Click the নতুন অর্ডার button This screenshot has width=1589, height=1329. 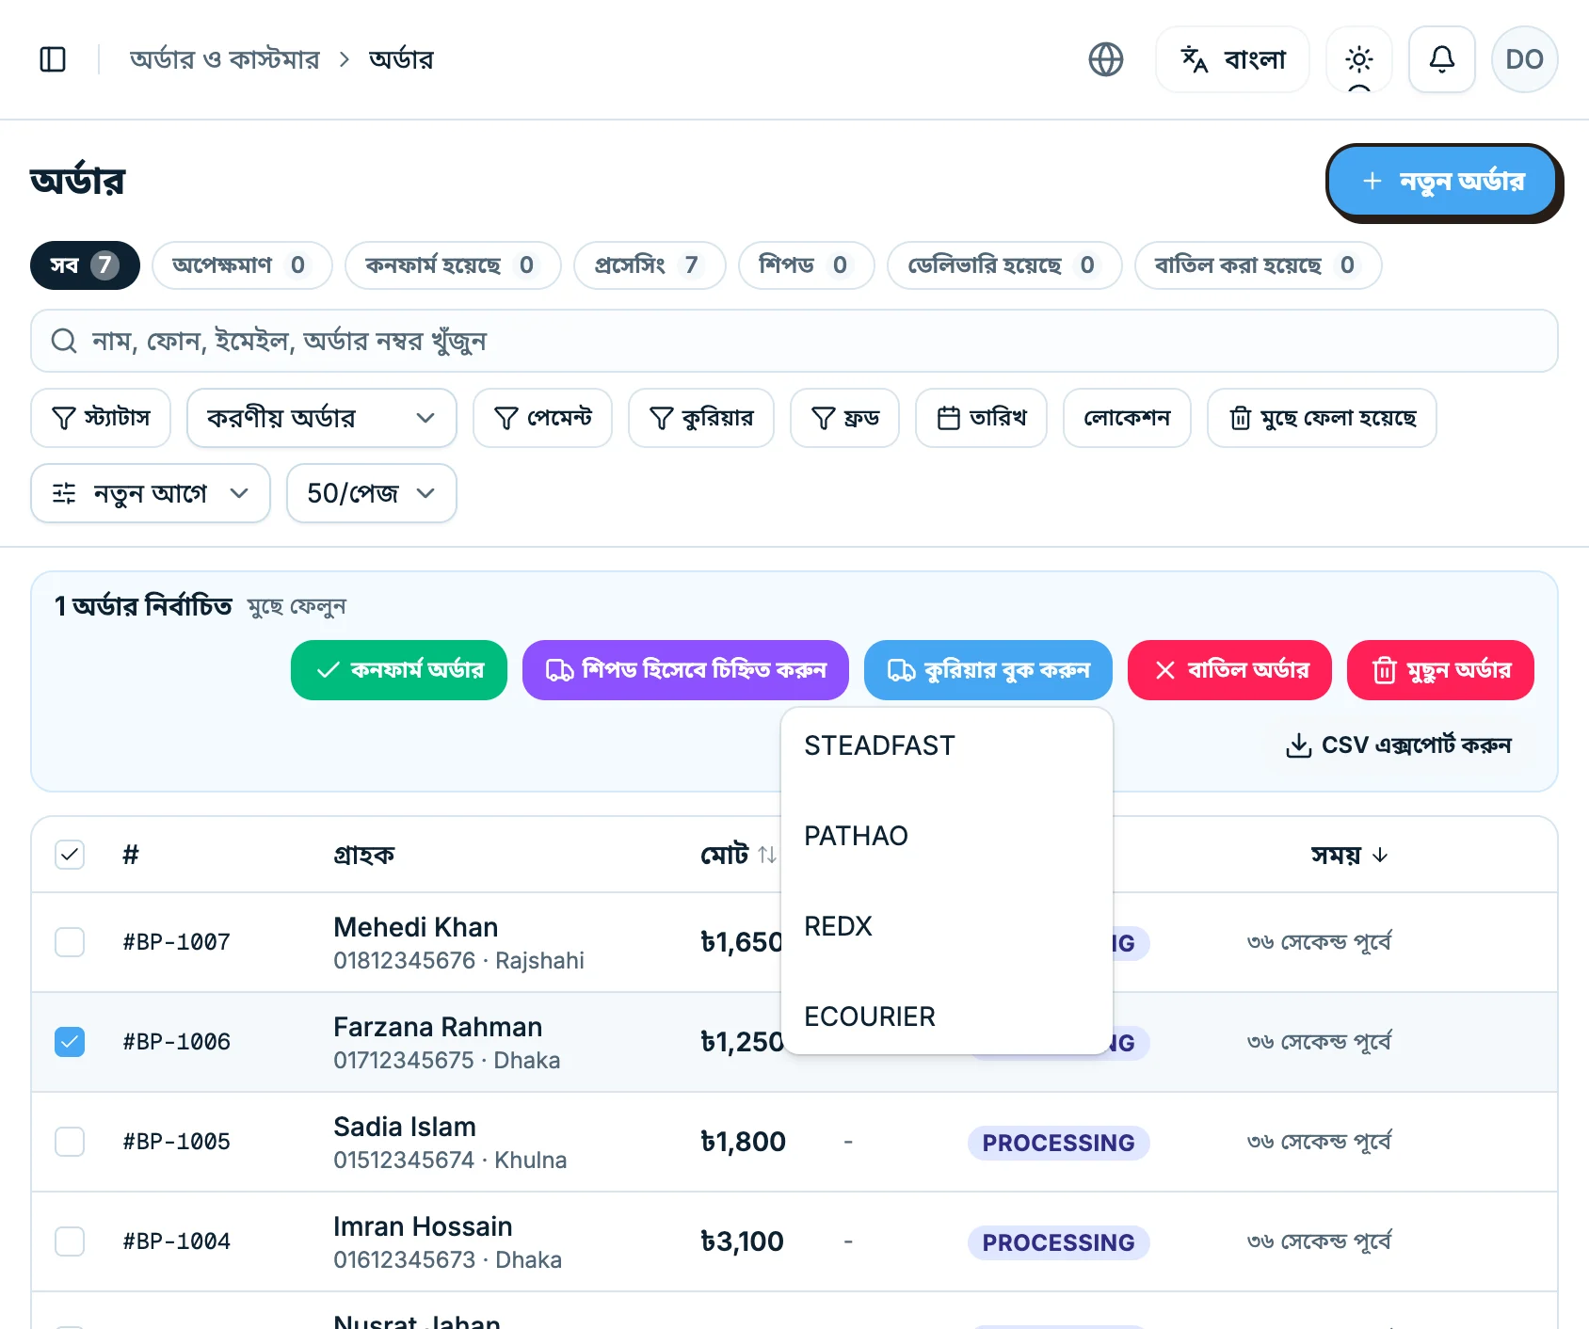coord(1442,181)
